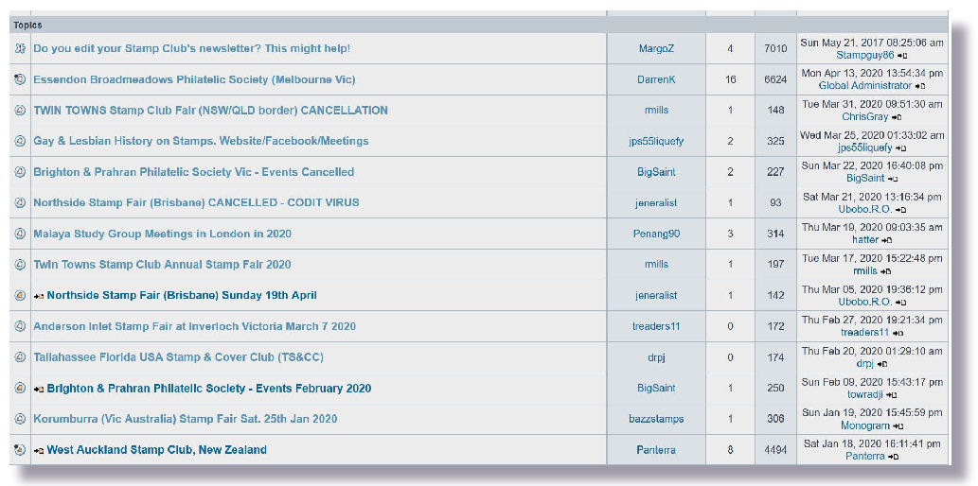Image resolution: width=978 pixels, height=486 pixels.
Task: Jump to first unread post in West Auckland topic
Action: pyautogui.click(x=39, y=450)
